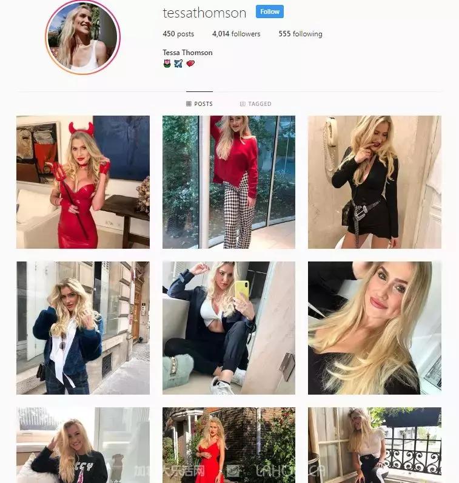Switch to the TAGGED tab
This screenshot has width=459, height=483.
(256, 104)
